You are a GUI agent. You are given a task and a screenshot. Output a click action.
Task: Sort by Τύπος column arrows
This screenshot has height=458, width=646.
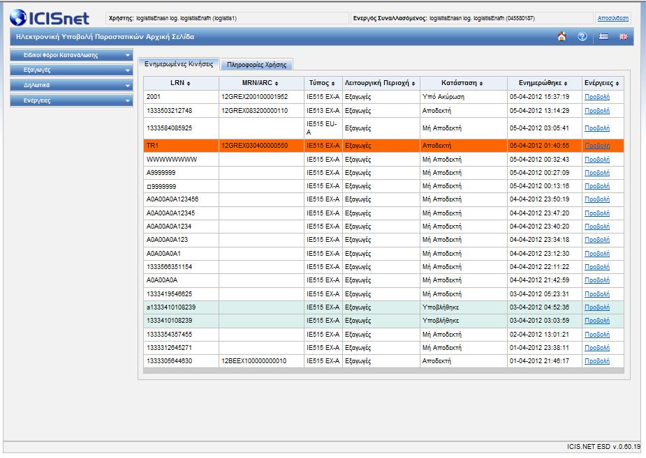coord(333,84)
